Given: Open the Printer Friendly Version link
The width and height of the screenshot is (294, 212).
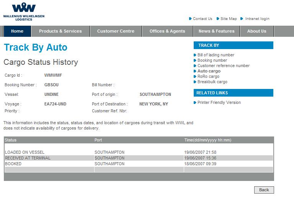Looking at the screenshot, I should point(219,102).
